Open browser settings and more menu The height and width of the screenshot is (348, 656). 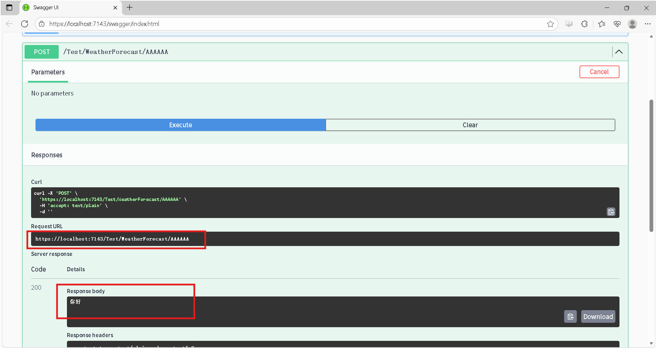tap(648, 24)
